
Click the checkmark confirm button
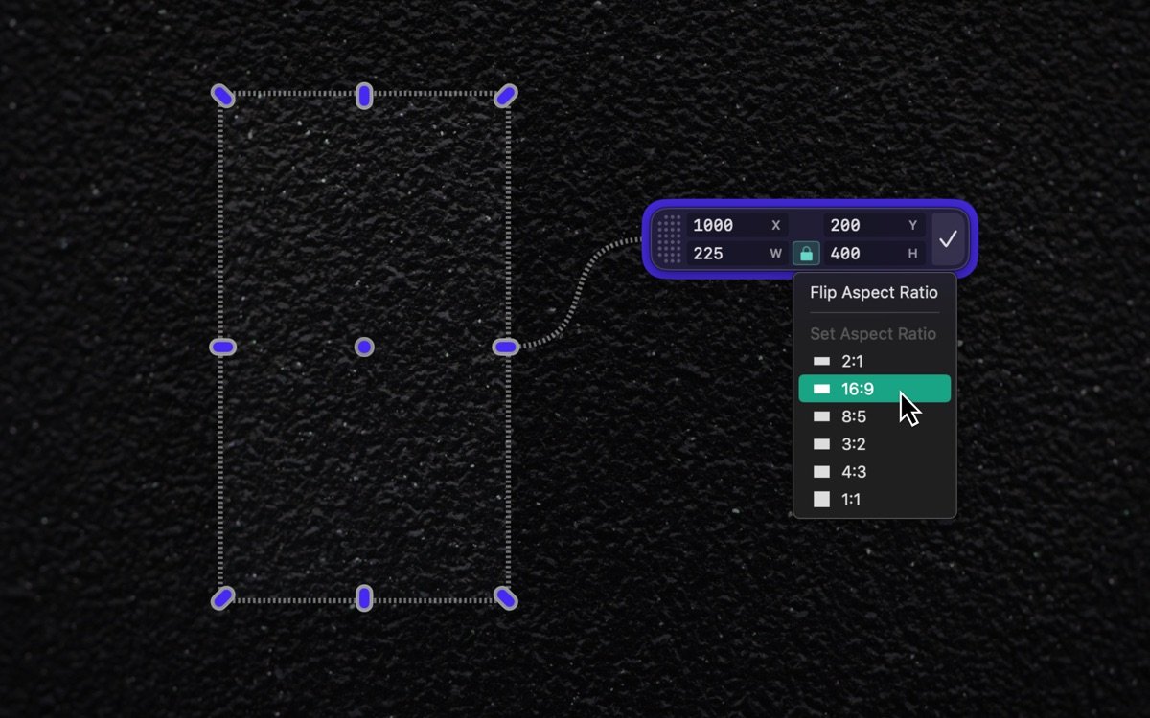coord(948,239)
